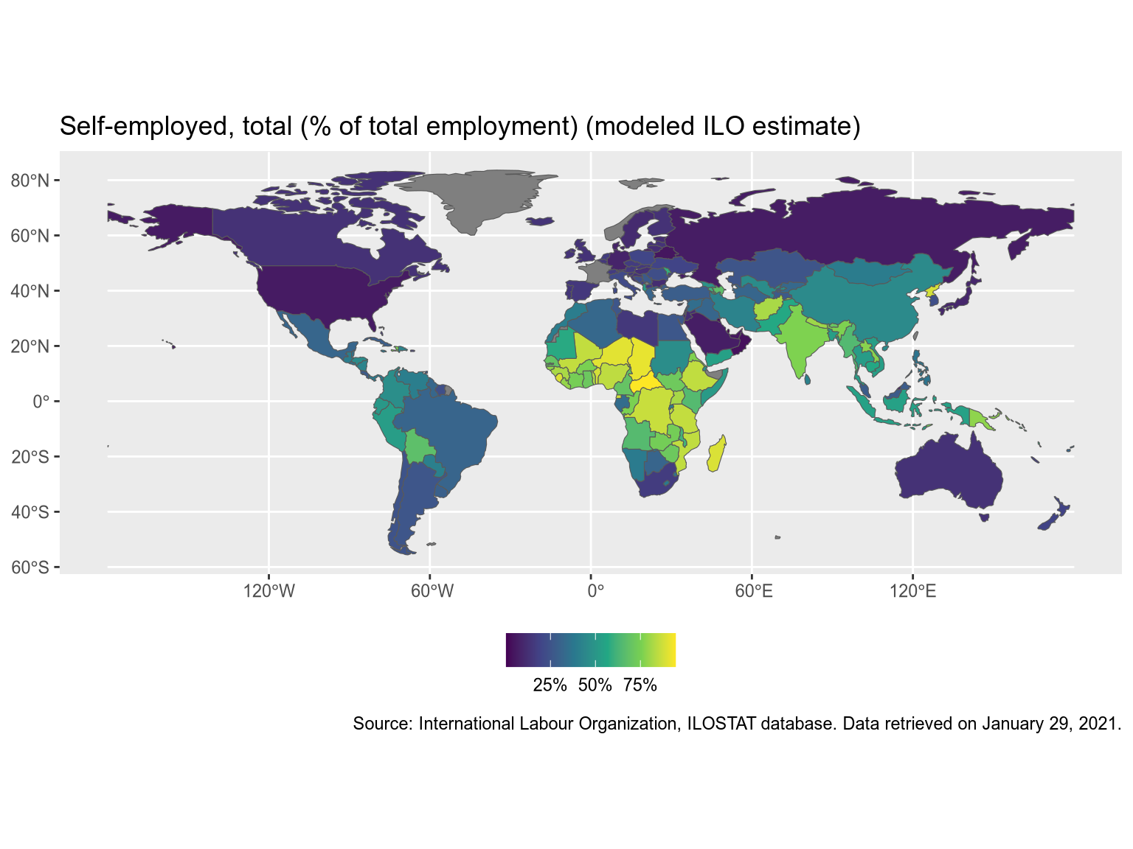1133x849 pixels.
Task: Click the 50% legend label
Action: tap(595, 685)
